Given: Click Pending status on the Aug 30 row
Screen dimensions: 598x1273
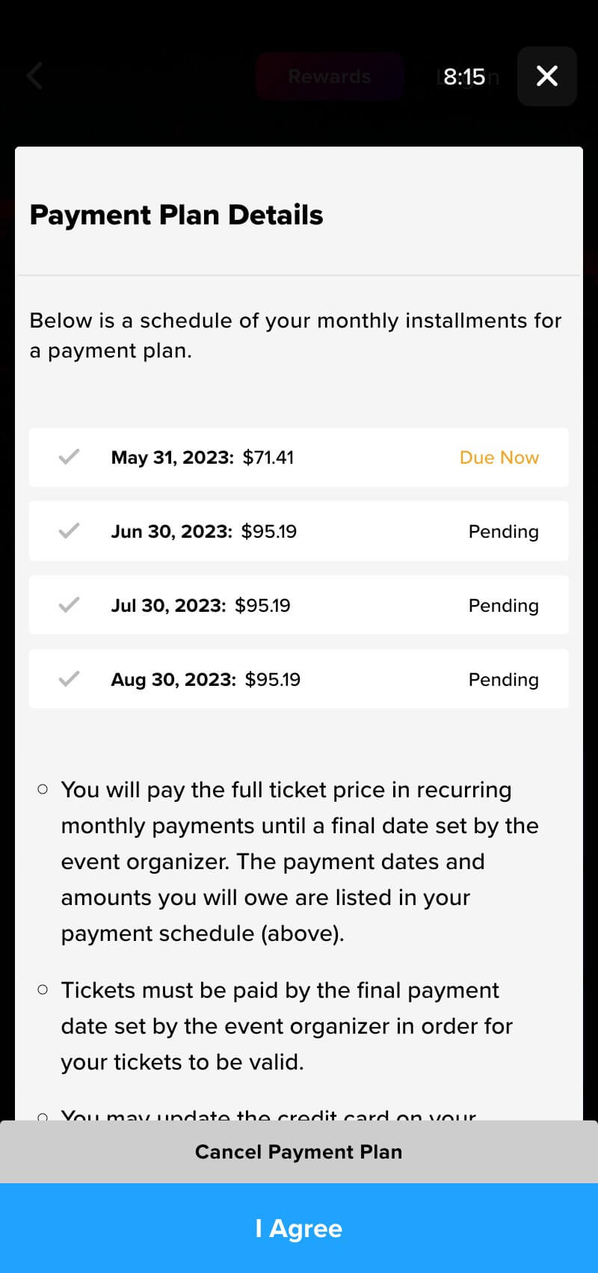Looking at the screenshot, I should (x=503, y=679).
